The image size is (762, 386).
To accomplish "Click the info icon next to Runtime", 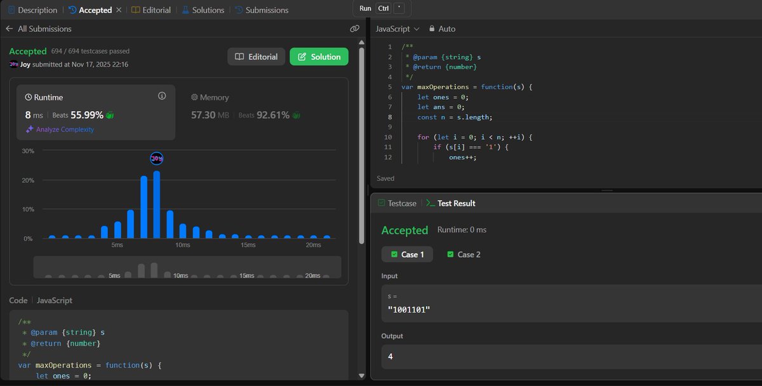I will point(161,95).
